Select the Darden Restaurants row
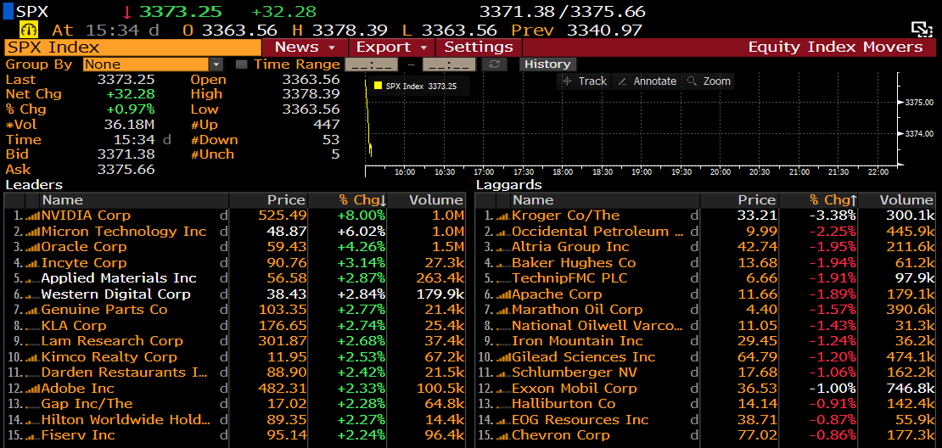 pos(235,372)
